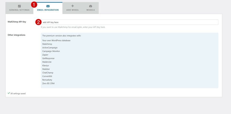Click the envelope icon in Email Integration
This screenshot has height=114, width=231.
[x=48, y=6]
